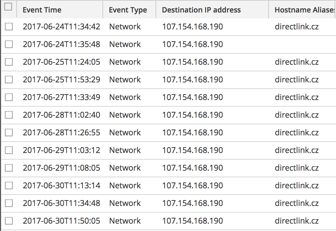
Task: Mark the checkbox for 2017-06-28T11:02:40
Action: point(9,115)
